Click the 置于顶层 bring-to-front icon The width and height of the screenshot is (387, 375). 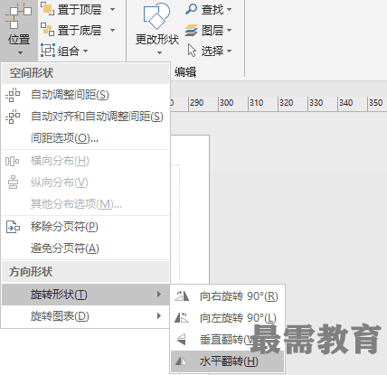[48, 9]
